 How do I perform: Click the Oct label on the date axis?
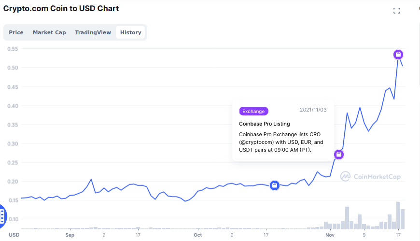click(x=197, y=235)
